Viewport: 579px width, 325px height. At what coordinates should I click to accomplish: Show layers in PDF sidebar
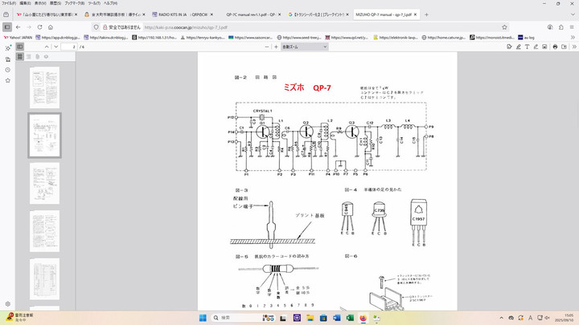tap(44, 56)
